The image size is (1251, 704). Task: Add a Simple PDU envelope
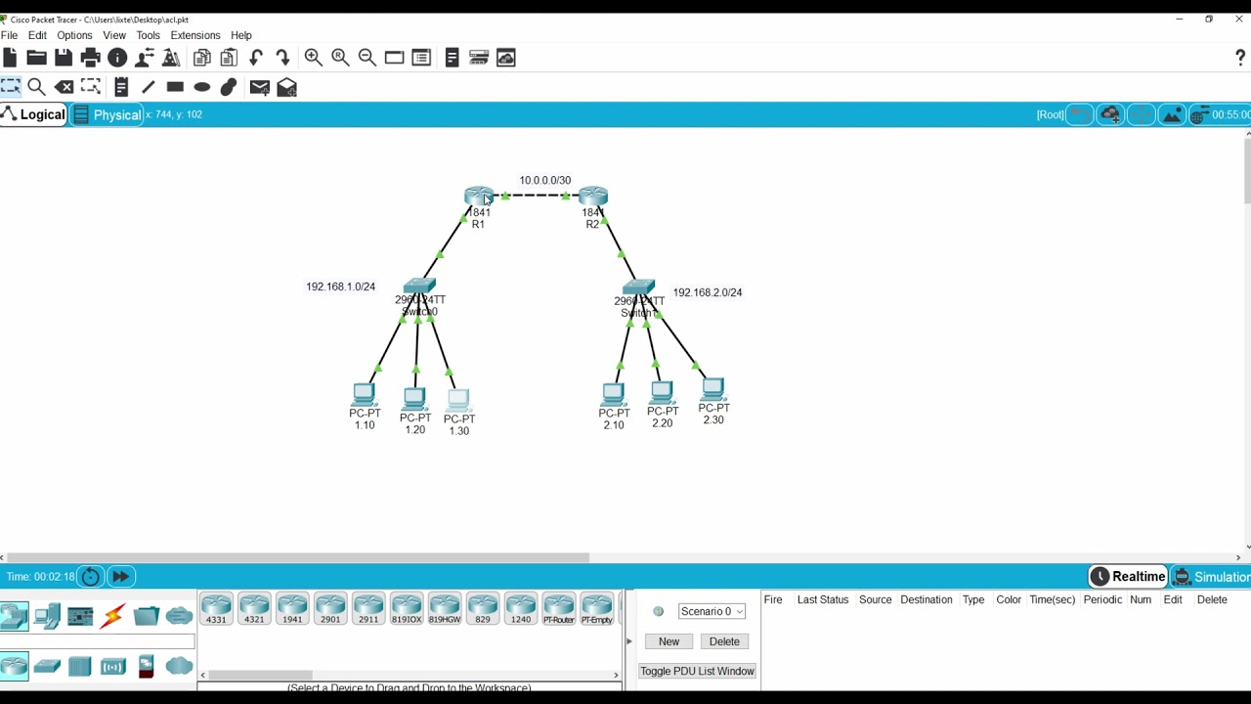(259, 87)
